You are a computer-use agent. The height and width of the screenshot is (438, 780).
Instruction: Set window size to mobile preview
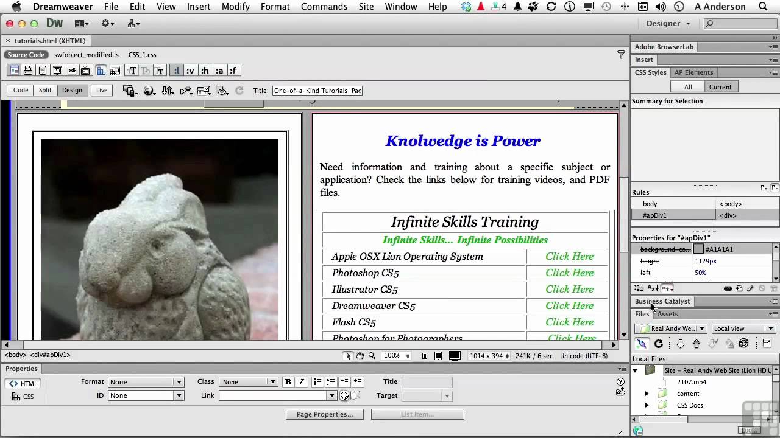(x=425, y=356)
